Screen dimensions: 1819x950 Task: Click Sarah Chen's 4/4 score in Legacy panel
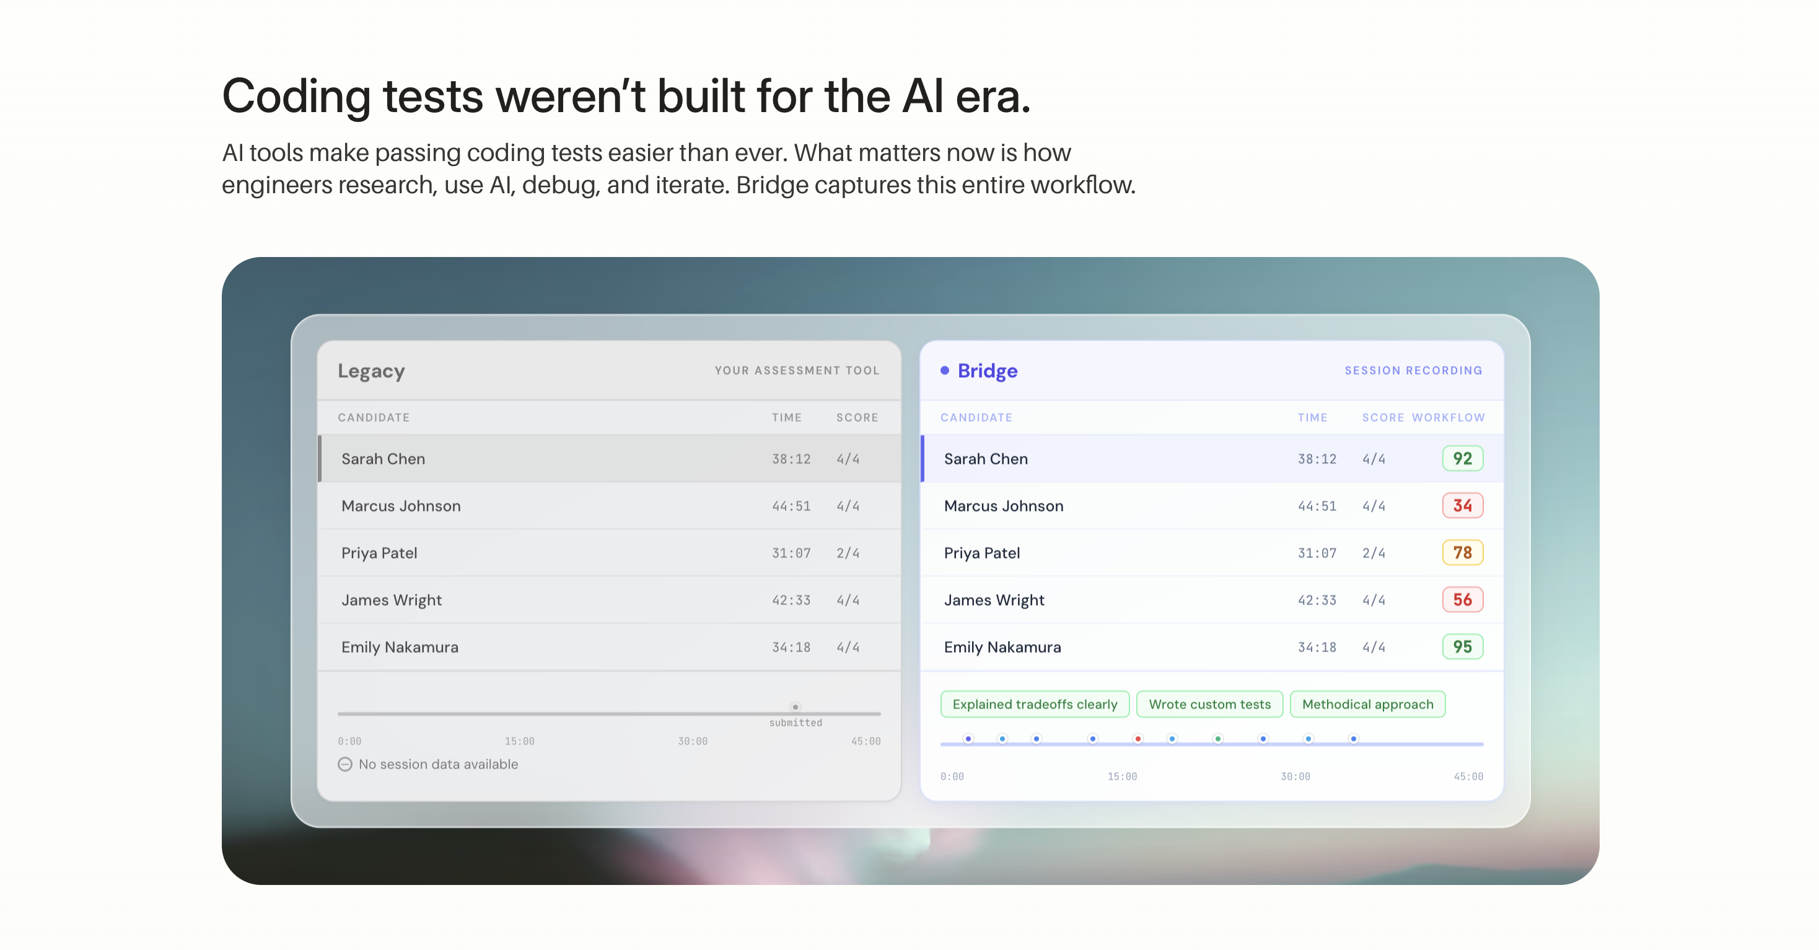(848, 460)
